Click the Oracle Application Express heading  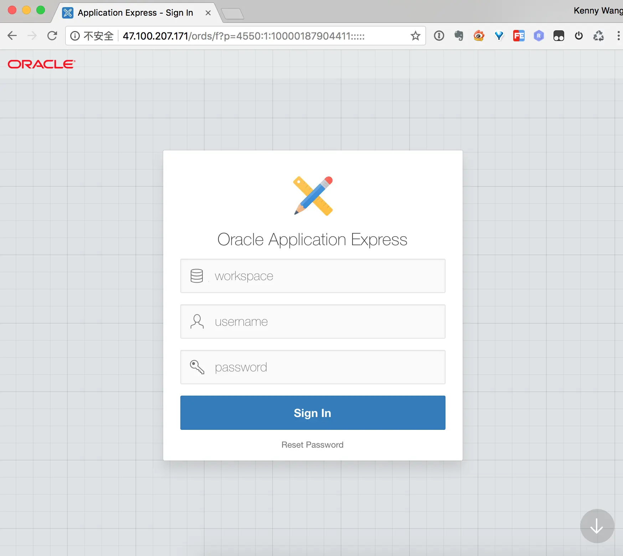tap(312, 240)
